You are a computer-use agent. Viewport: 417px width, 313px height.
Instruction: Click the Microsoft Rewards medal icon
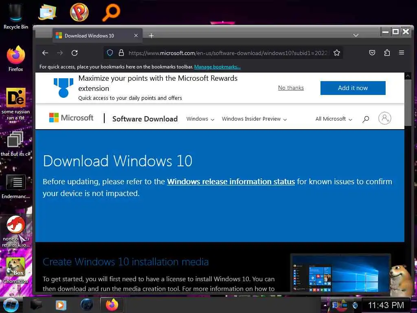click(x=63, y=88)
